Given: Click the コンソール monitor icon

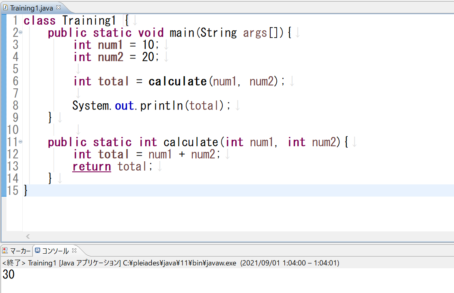Looking at the screenshot, I should coord(38,250).
